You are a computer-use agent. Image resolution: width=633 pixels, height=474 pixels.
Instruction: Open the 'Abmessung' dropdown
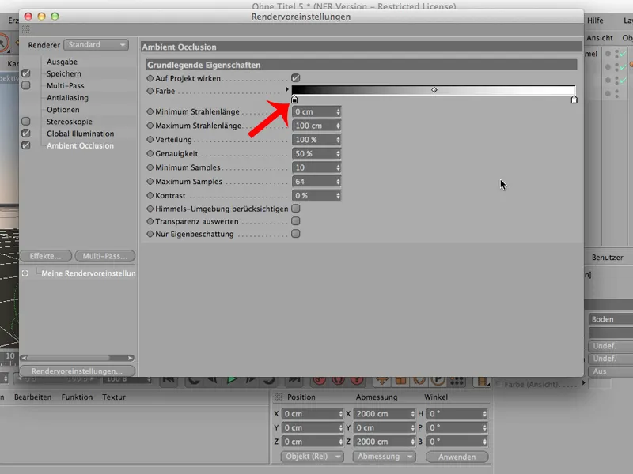pos(384,457)
